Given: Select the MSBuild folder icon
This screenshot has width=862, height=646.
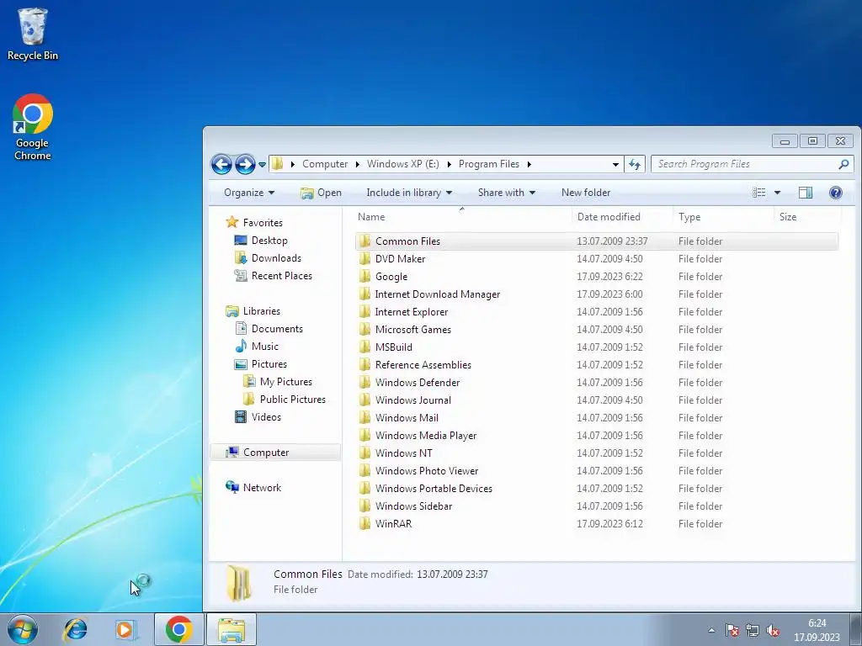Looking at the screenshot, I should [365, 347].
